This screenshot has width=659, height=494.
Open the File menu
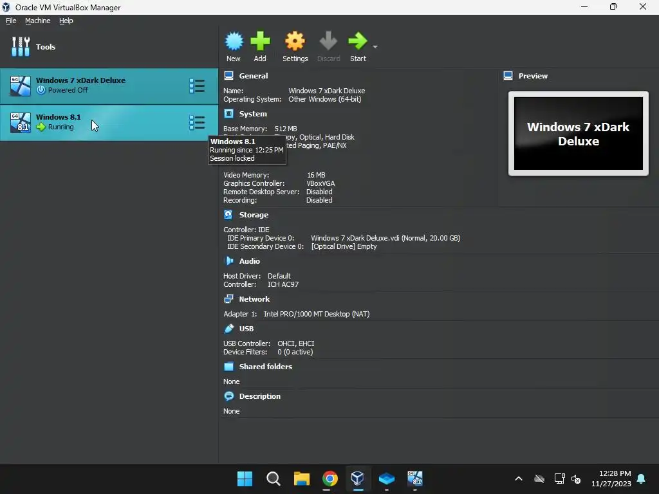click(x=11, y=21)
